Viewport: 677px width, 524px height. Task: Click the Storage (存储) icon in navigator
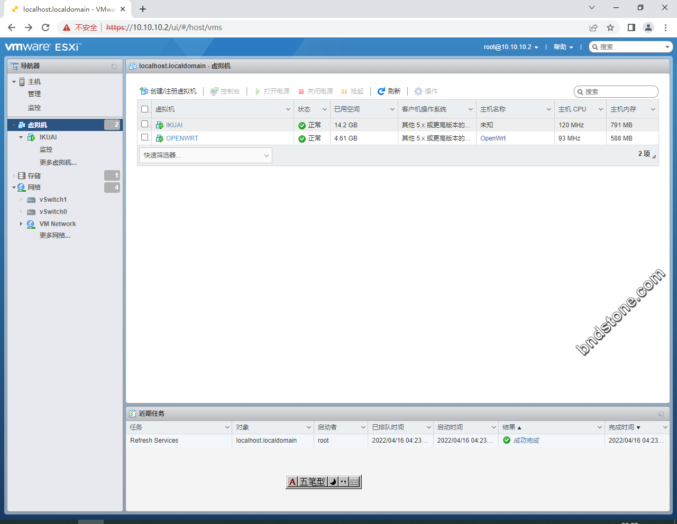(22, 176)
